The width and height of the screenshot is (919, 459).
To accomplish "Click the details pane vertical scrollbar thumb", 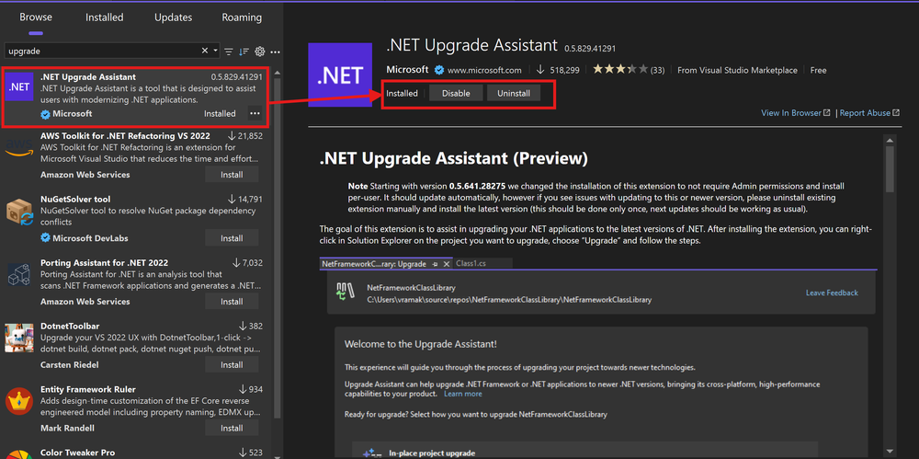I will pyautogui.click(x=891, y=169).
